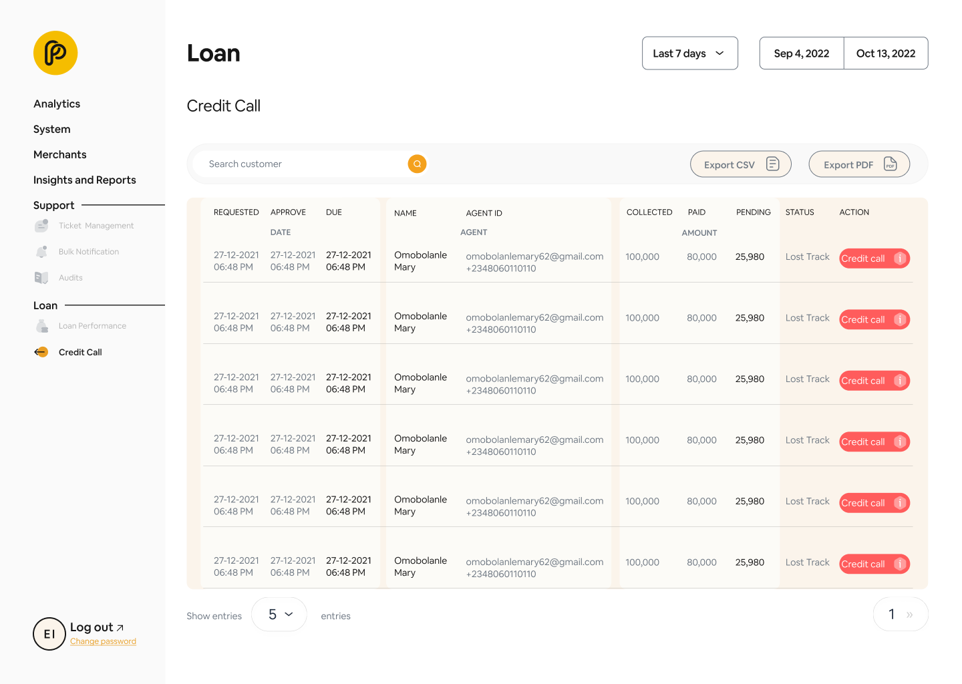
Task: Open Bulk Notification page
Action: point(89,252)
